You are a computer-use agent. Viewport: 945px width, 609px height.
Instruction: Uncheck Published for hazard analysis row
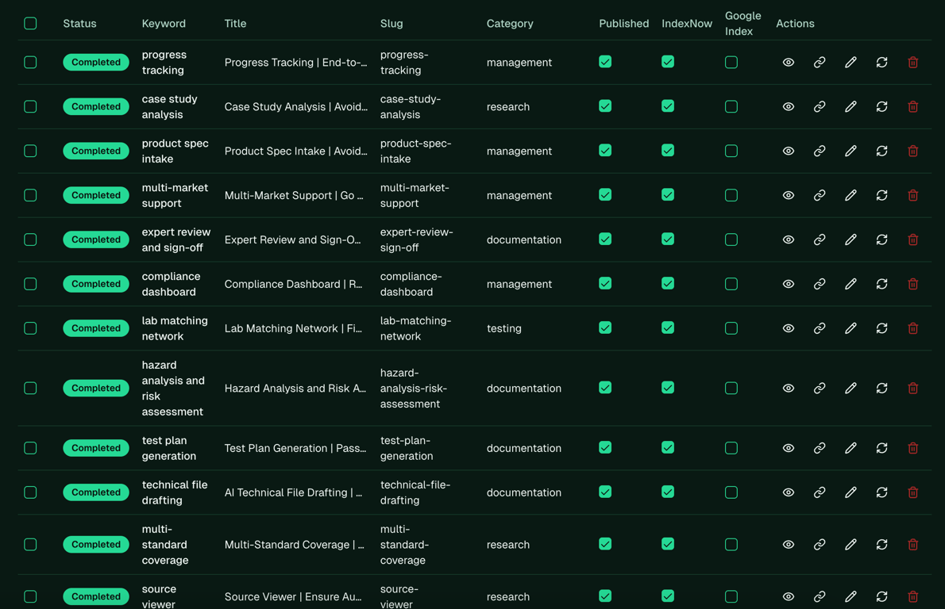[x=605, y=388]
